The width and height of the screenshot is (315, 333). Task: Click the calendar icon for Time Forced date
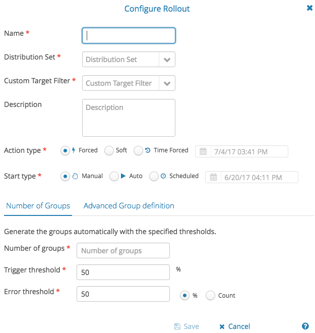coord(203,151)
